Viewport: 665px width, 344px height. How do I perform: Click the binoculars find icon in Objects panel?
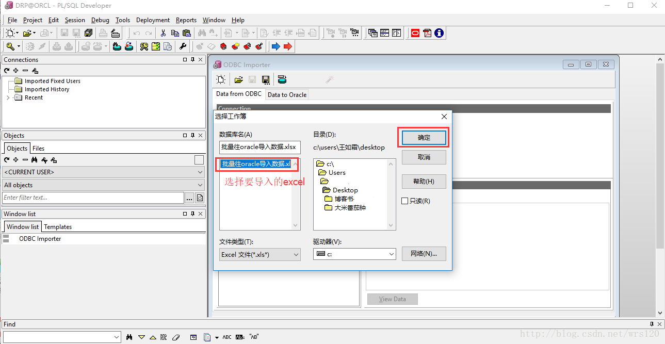point(35,160)
